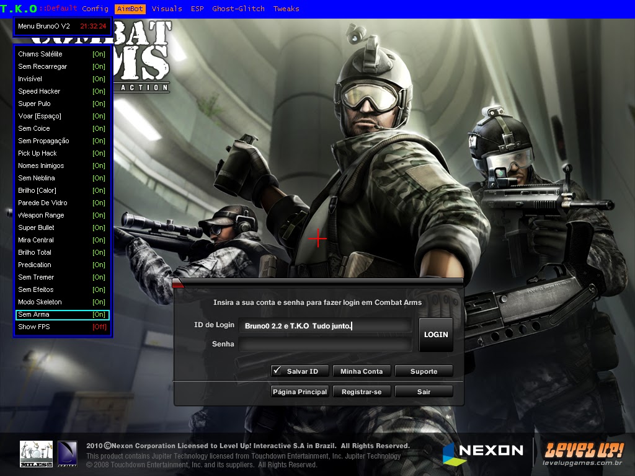Focus the Senha password field
This screenshot has height=476, width=635.
tap(325, 344)
